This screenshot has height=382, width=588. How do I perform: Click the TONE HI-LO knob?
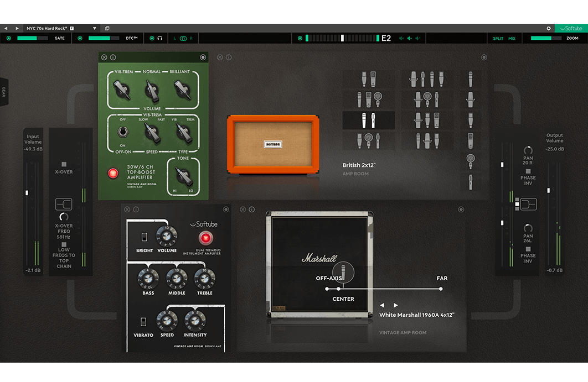pyautogui.click(x=183, y=176)
